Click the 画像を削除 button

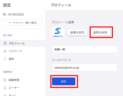pos(100,33)
